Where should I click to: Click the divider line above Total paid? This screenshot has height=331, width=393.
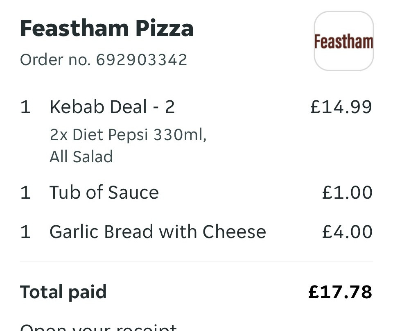(x=196, y=261)
